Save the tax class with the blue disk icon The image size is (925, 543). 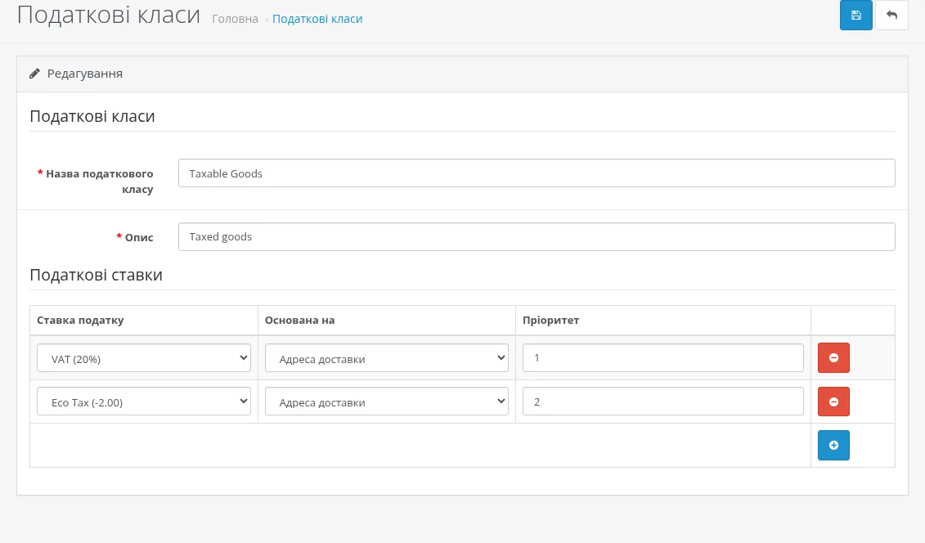(856, 16)
